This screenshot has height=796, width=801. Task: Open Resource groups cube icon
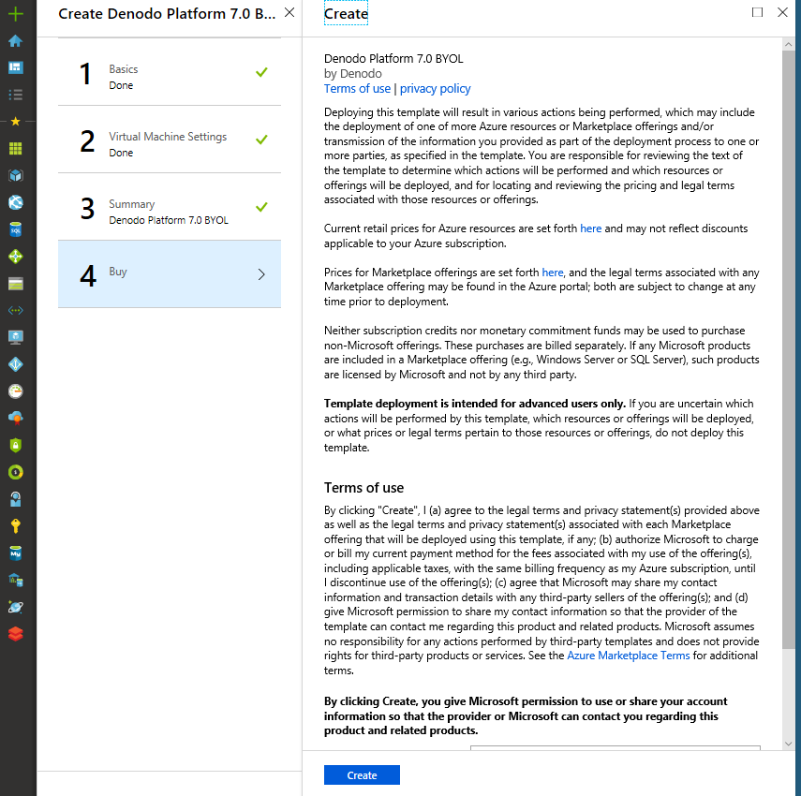pos(16,176)
